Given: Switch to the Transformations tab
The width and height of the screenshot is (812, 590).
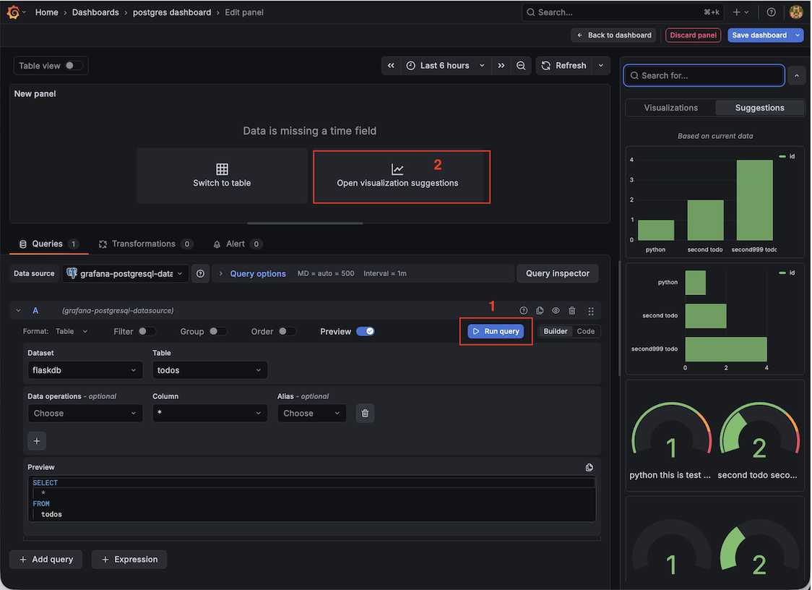Looking at the screenshot, I should (145, 244).
